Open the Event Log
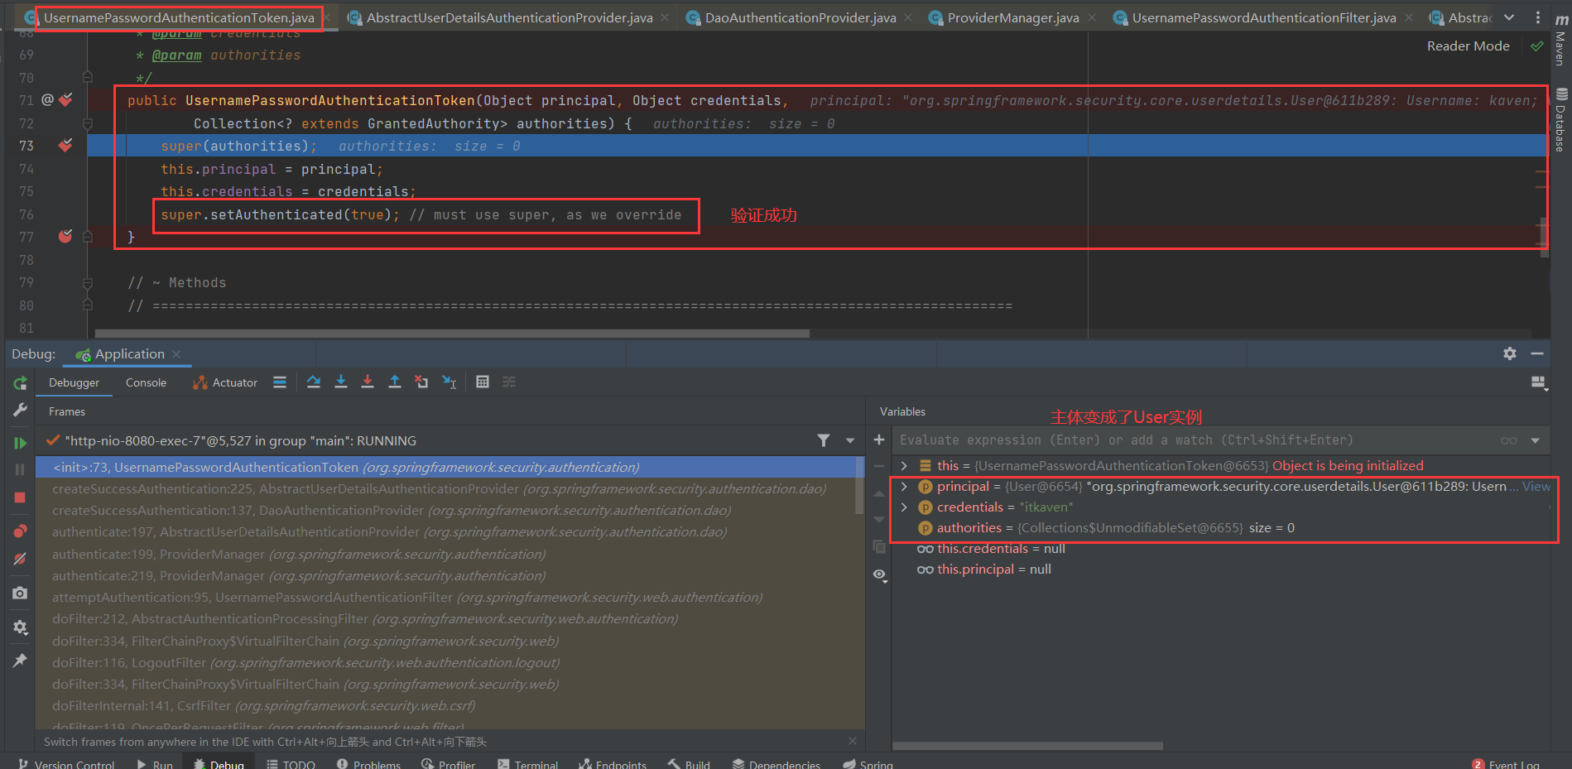1572x769 pixels. 1506,764
